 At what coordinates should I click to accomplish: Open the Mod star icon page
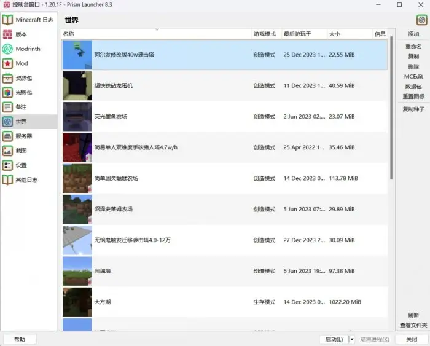pos(7,63)
